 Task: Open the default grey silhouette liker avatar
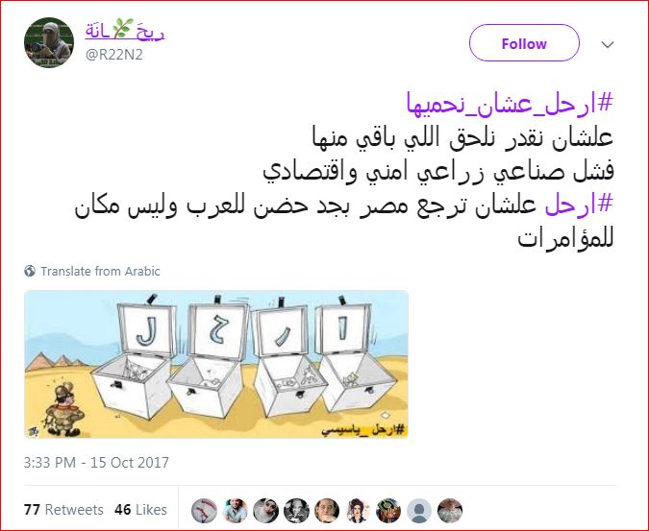point(419,510)
